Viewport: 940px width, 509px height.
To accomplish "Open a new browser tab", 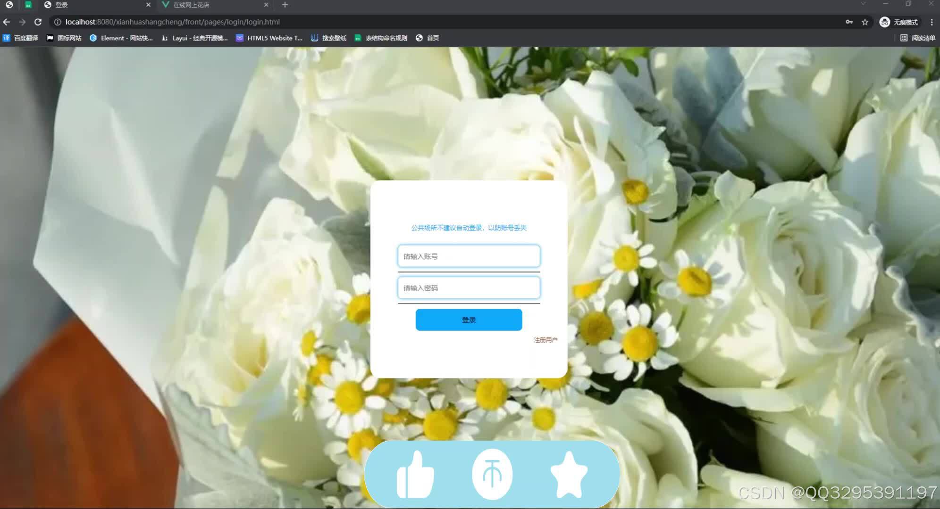I will (x=285, y=5).
